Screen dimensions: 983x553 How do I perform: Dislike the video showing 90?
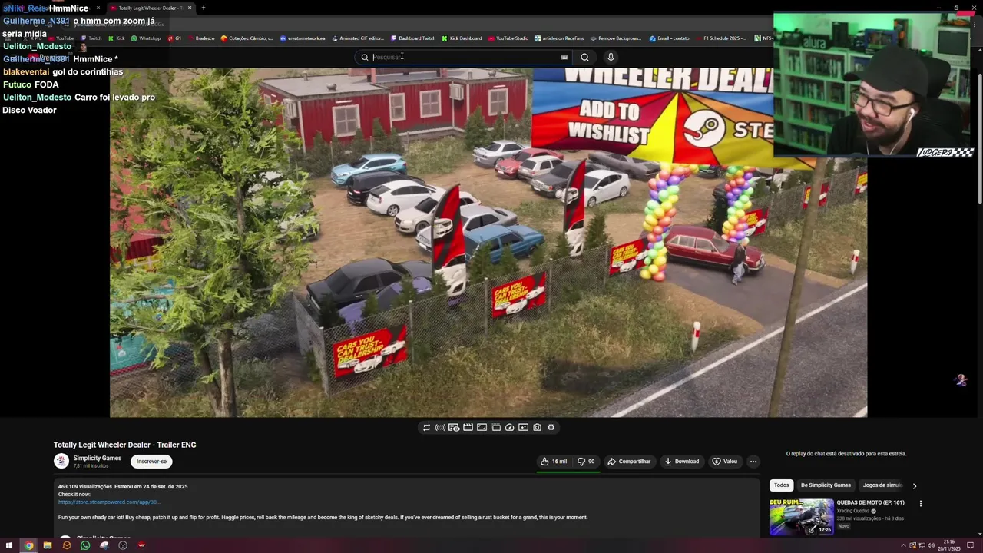click(586, 462)
